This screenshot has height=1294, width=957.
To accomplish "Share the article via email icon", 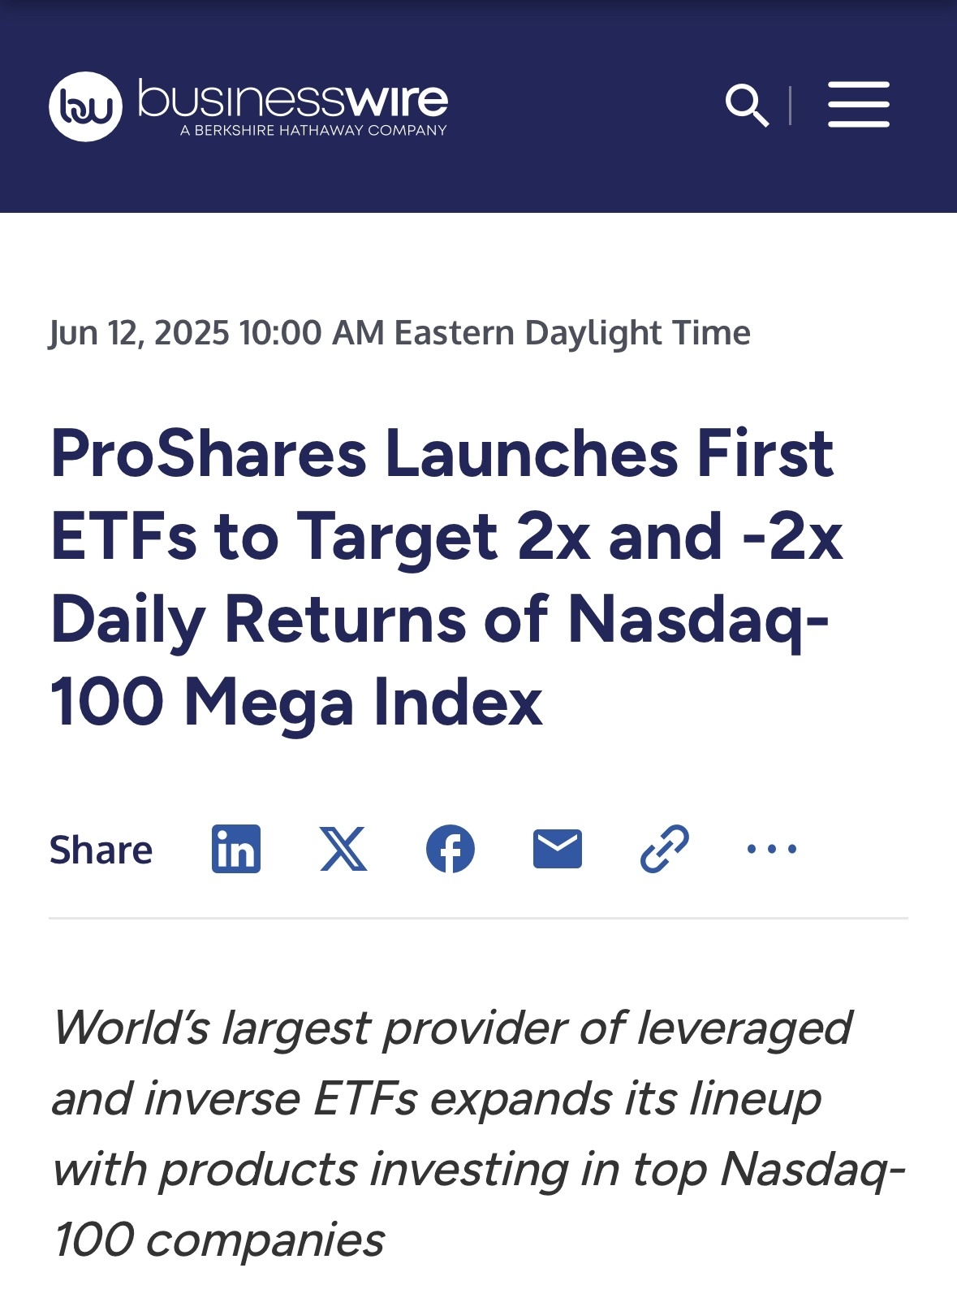I will point(558,849).
